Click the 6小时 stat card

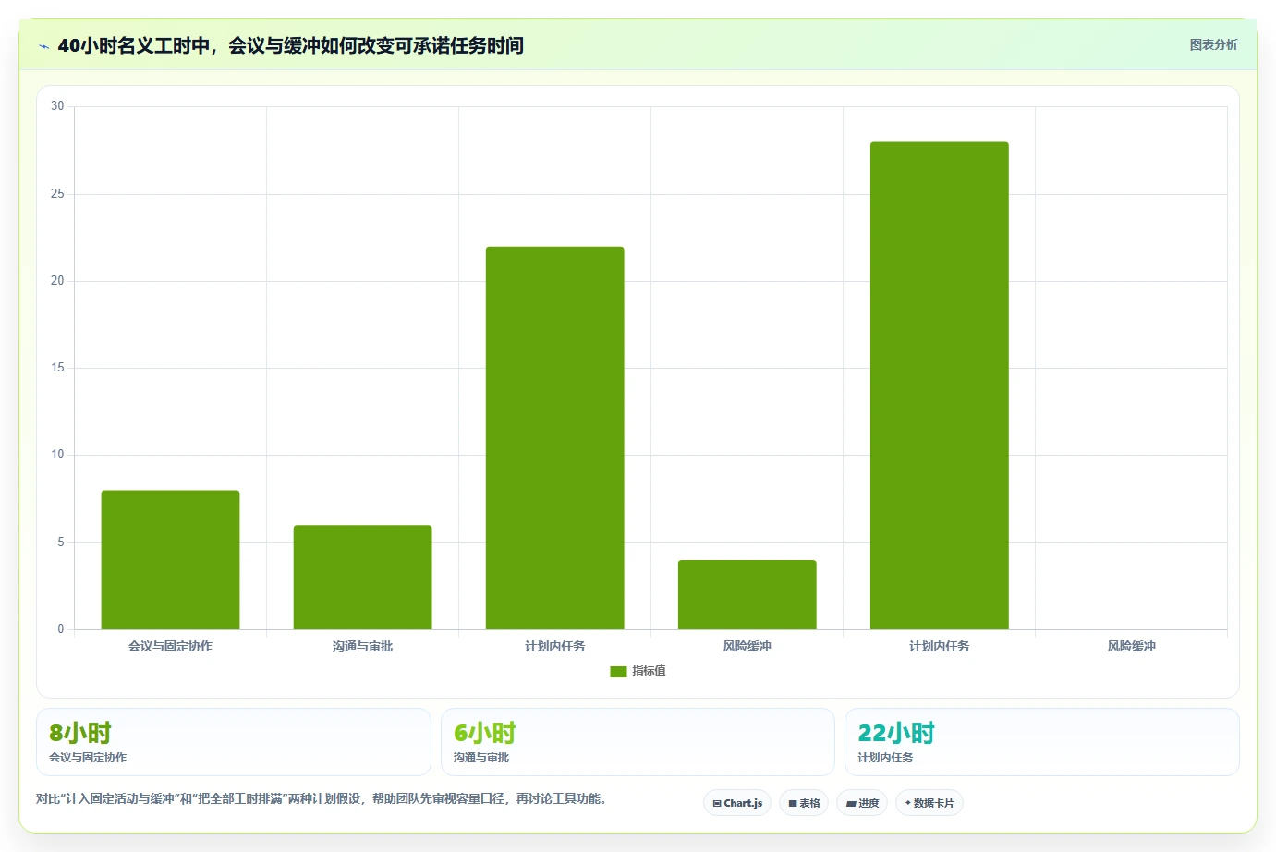coord(638,742)
